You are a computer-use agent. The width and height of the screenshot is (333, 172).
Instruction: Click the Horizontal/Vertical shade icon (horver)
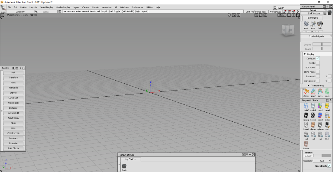[x=313, y=116]
